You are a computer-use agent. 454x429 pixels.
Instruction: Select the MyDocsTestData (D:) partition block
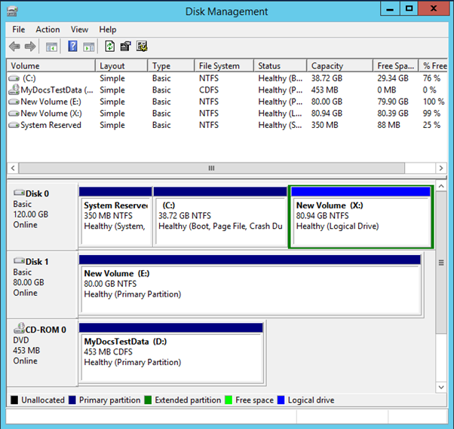[x=172, y=353]
